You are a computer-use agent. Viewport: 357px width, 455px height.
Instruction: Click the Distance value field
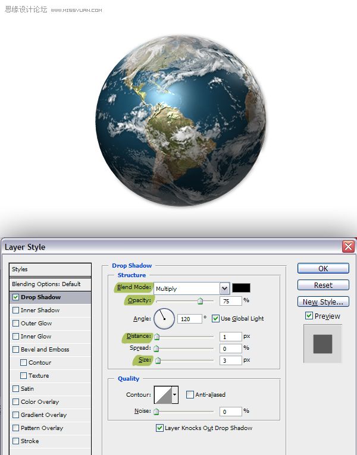coord(230,337)
